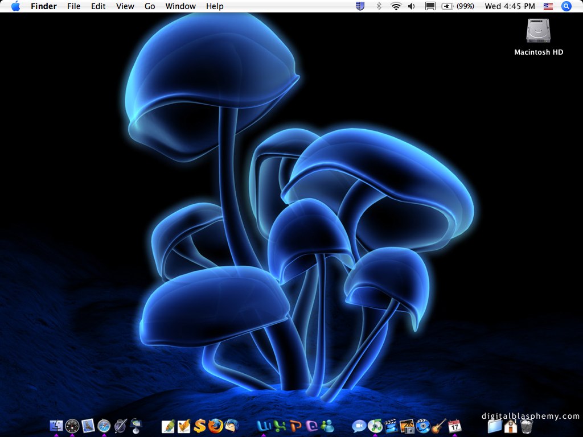Open the US flag input menu
Image resolution: width=583 pixels, height=437 pixels.
[x=548, y=6]
